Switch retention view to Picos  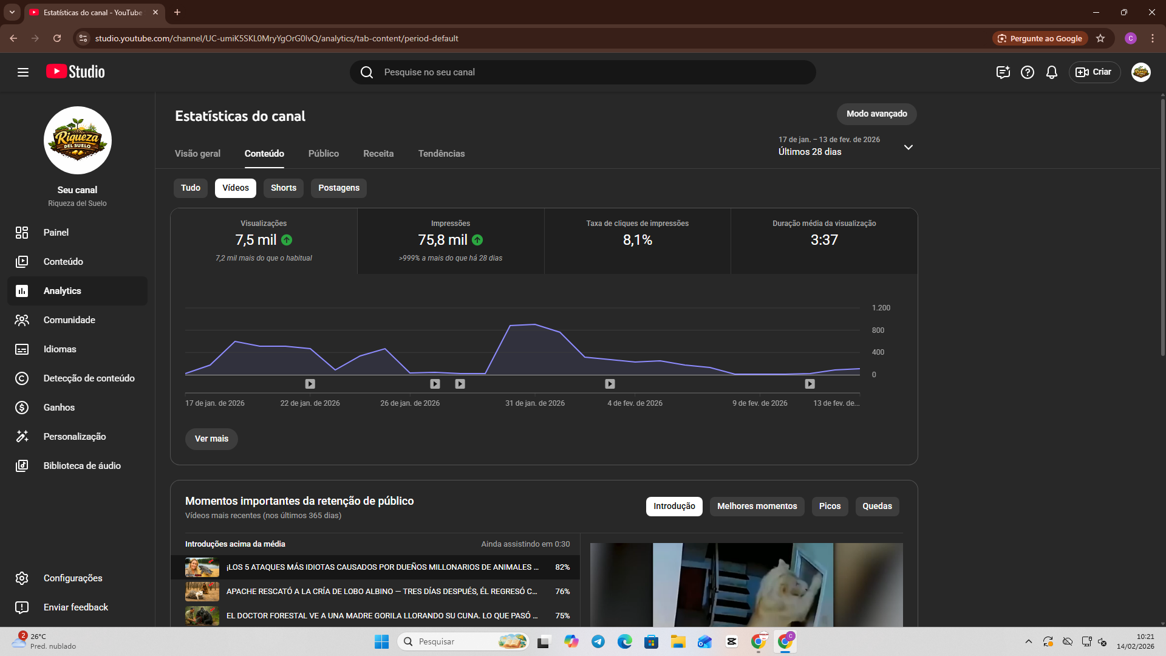[829, 507]
